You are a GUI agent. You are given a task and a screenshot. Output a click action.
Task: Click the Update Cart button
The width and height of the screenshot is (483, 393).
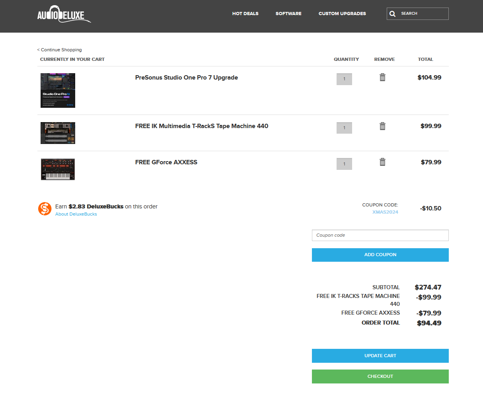(380, 356)
